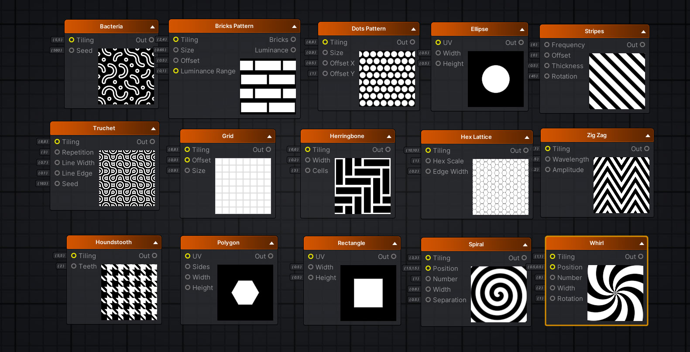690x352 pixels.
Task: Click the Grid Offset input port
Action: (187, 160)
